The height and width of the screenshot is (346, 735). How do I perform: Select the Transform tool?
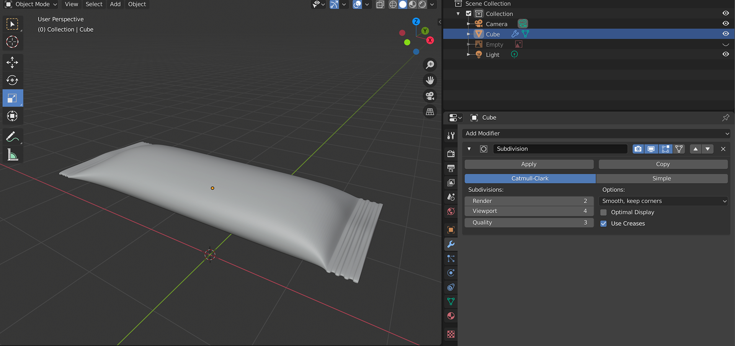[x=13, y=116]
